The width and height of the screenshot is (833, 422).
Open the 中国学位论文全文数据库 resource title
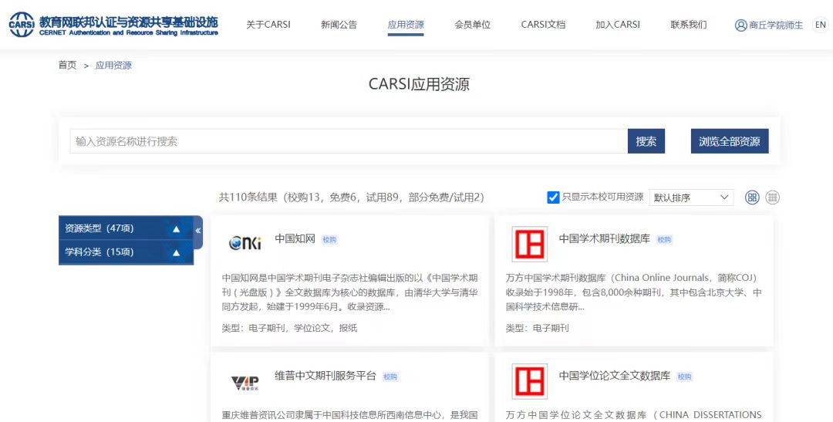(x=615, y=376)
